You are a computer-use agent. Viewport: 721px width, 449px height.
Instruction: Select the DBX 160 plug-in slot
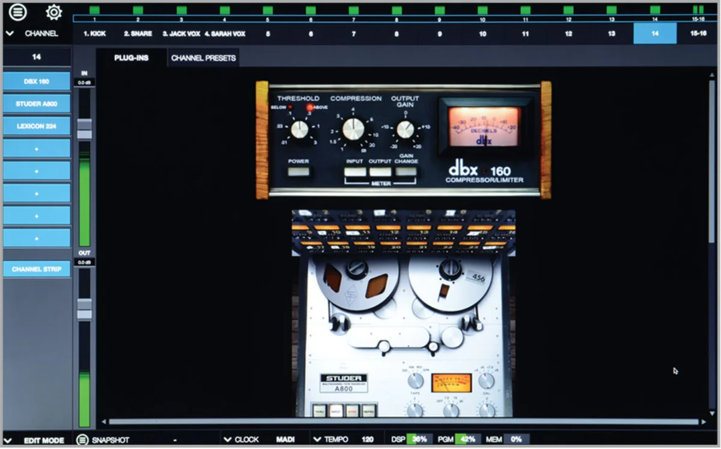[37, 81]
